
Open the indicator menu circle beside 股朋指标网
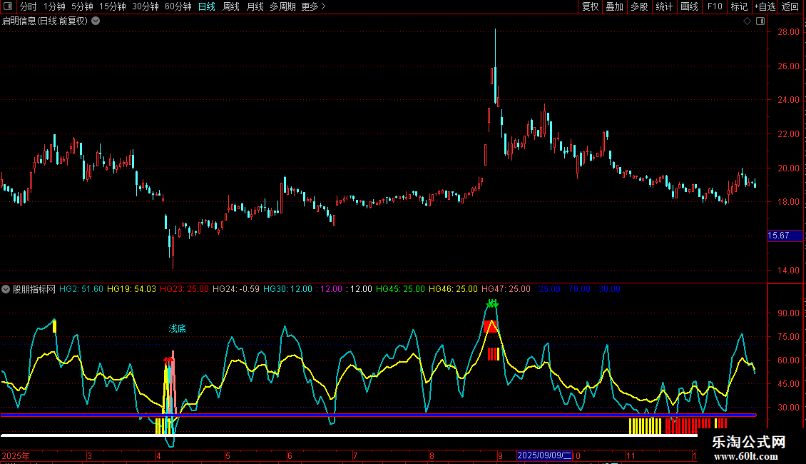tap(6, 289)
